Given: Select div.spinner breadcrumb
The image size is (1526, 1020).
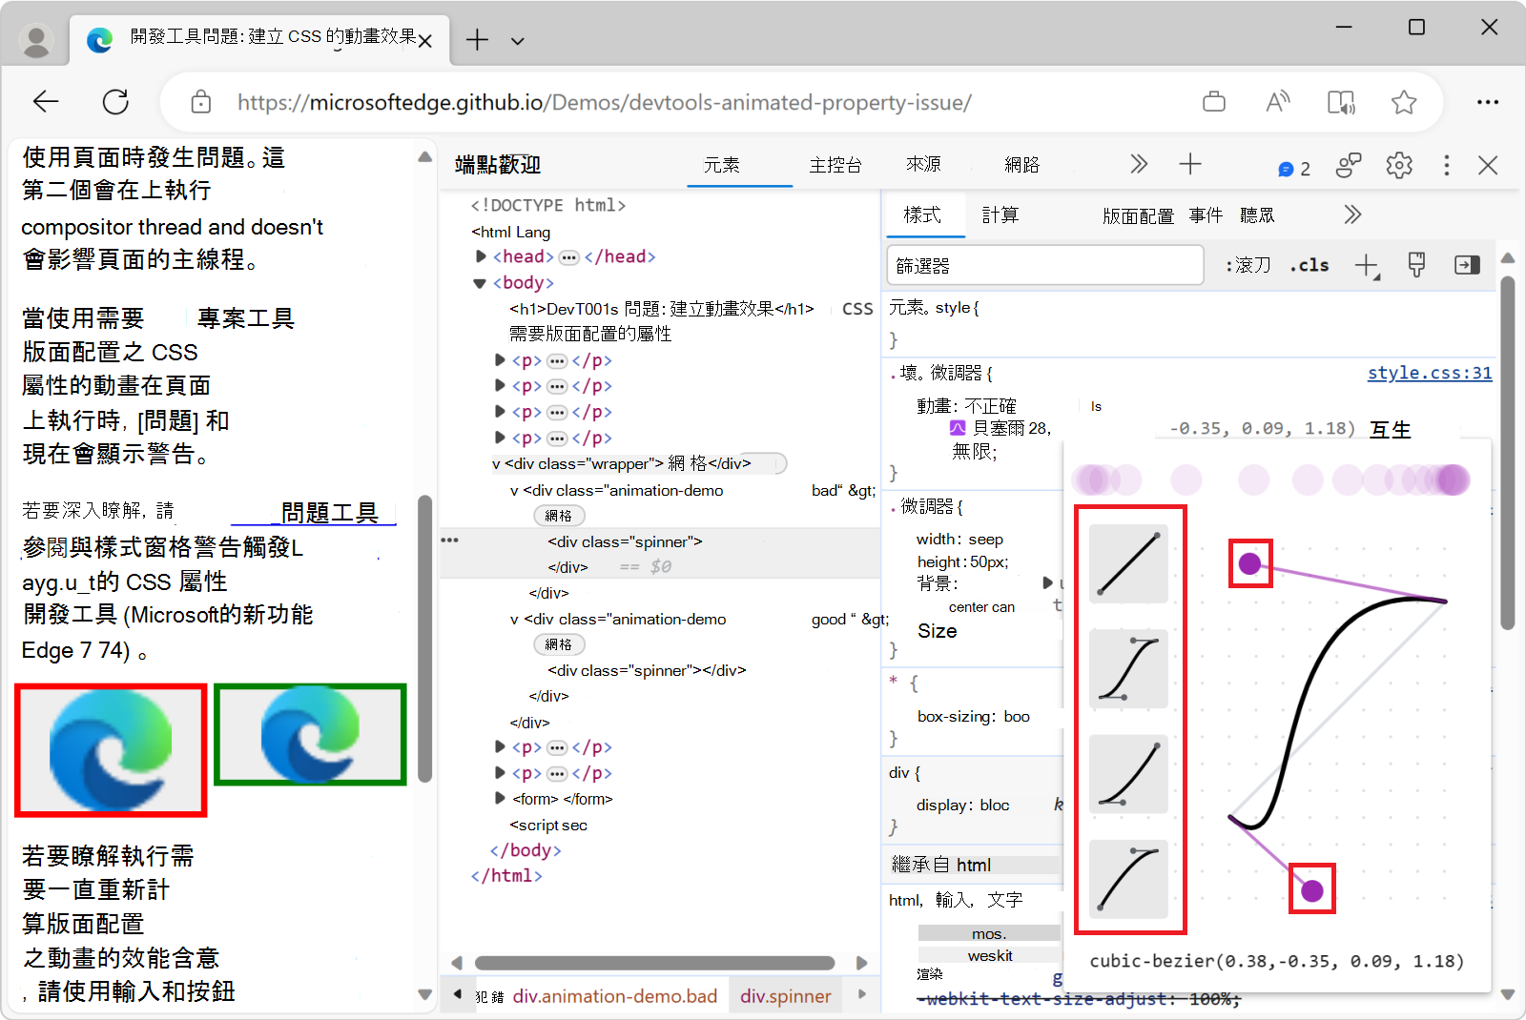Looking at the screenshot, I should [786, 996].
